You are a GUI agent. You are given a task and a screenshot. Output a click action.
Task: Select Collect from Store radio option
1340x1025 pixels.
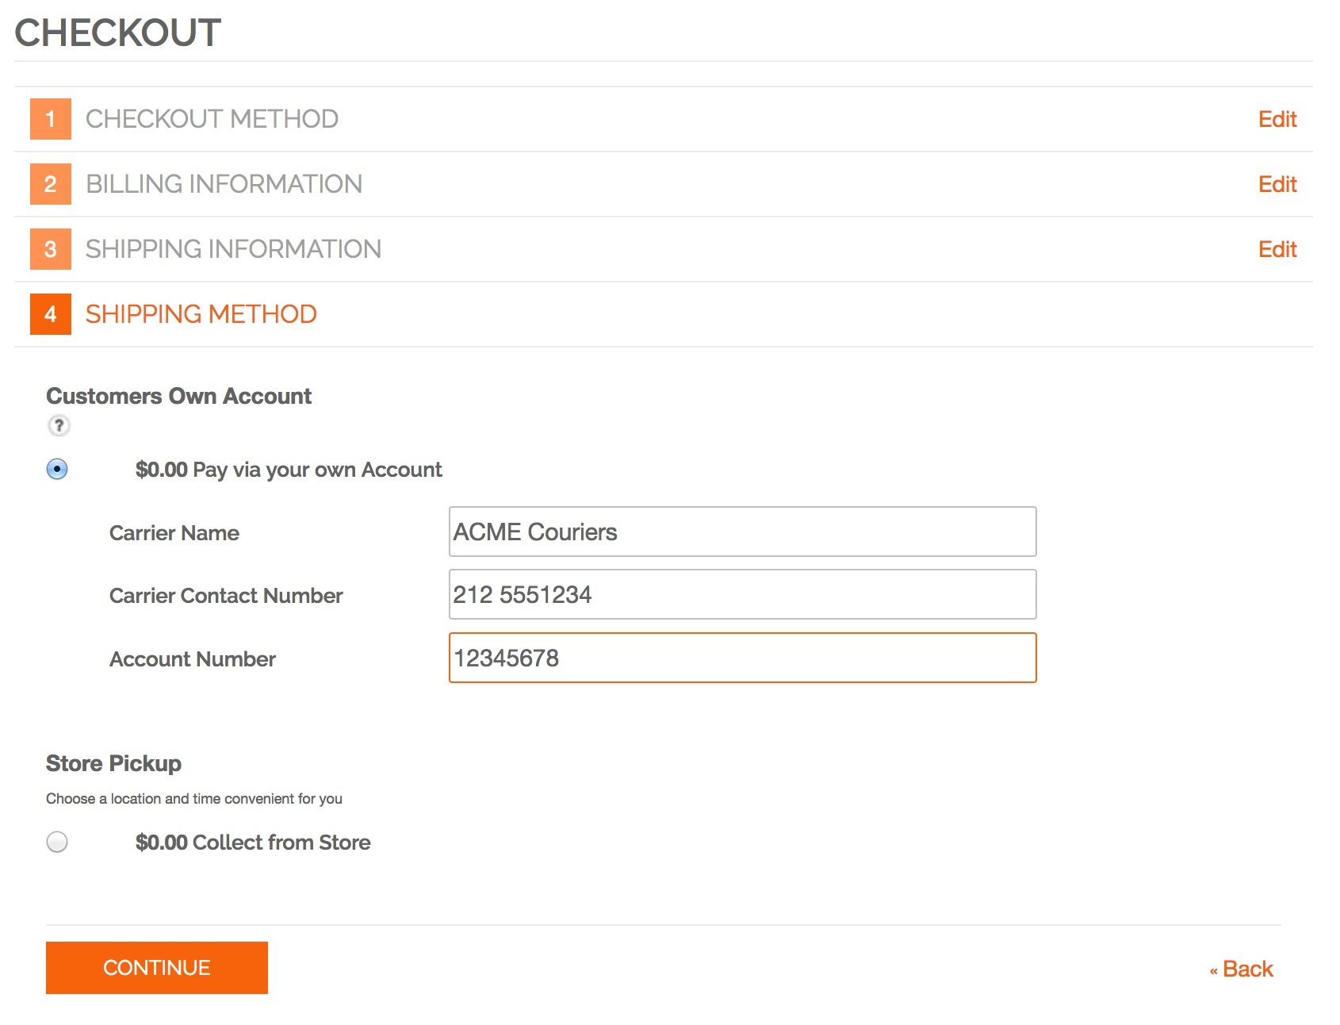(x=57, y=842)
